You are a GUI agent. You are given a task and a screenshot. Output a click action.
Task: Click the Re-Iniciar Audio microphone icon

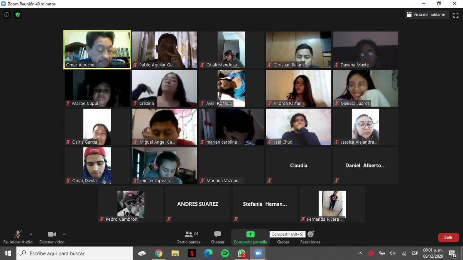17,235
